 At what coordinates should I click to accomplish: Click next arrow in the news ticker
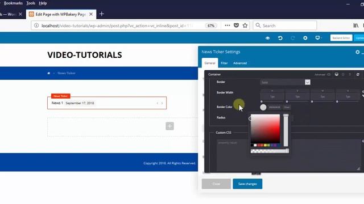click(162, 103)
